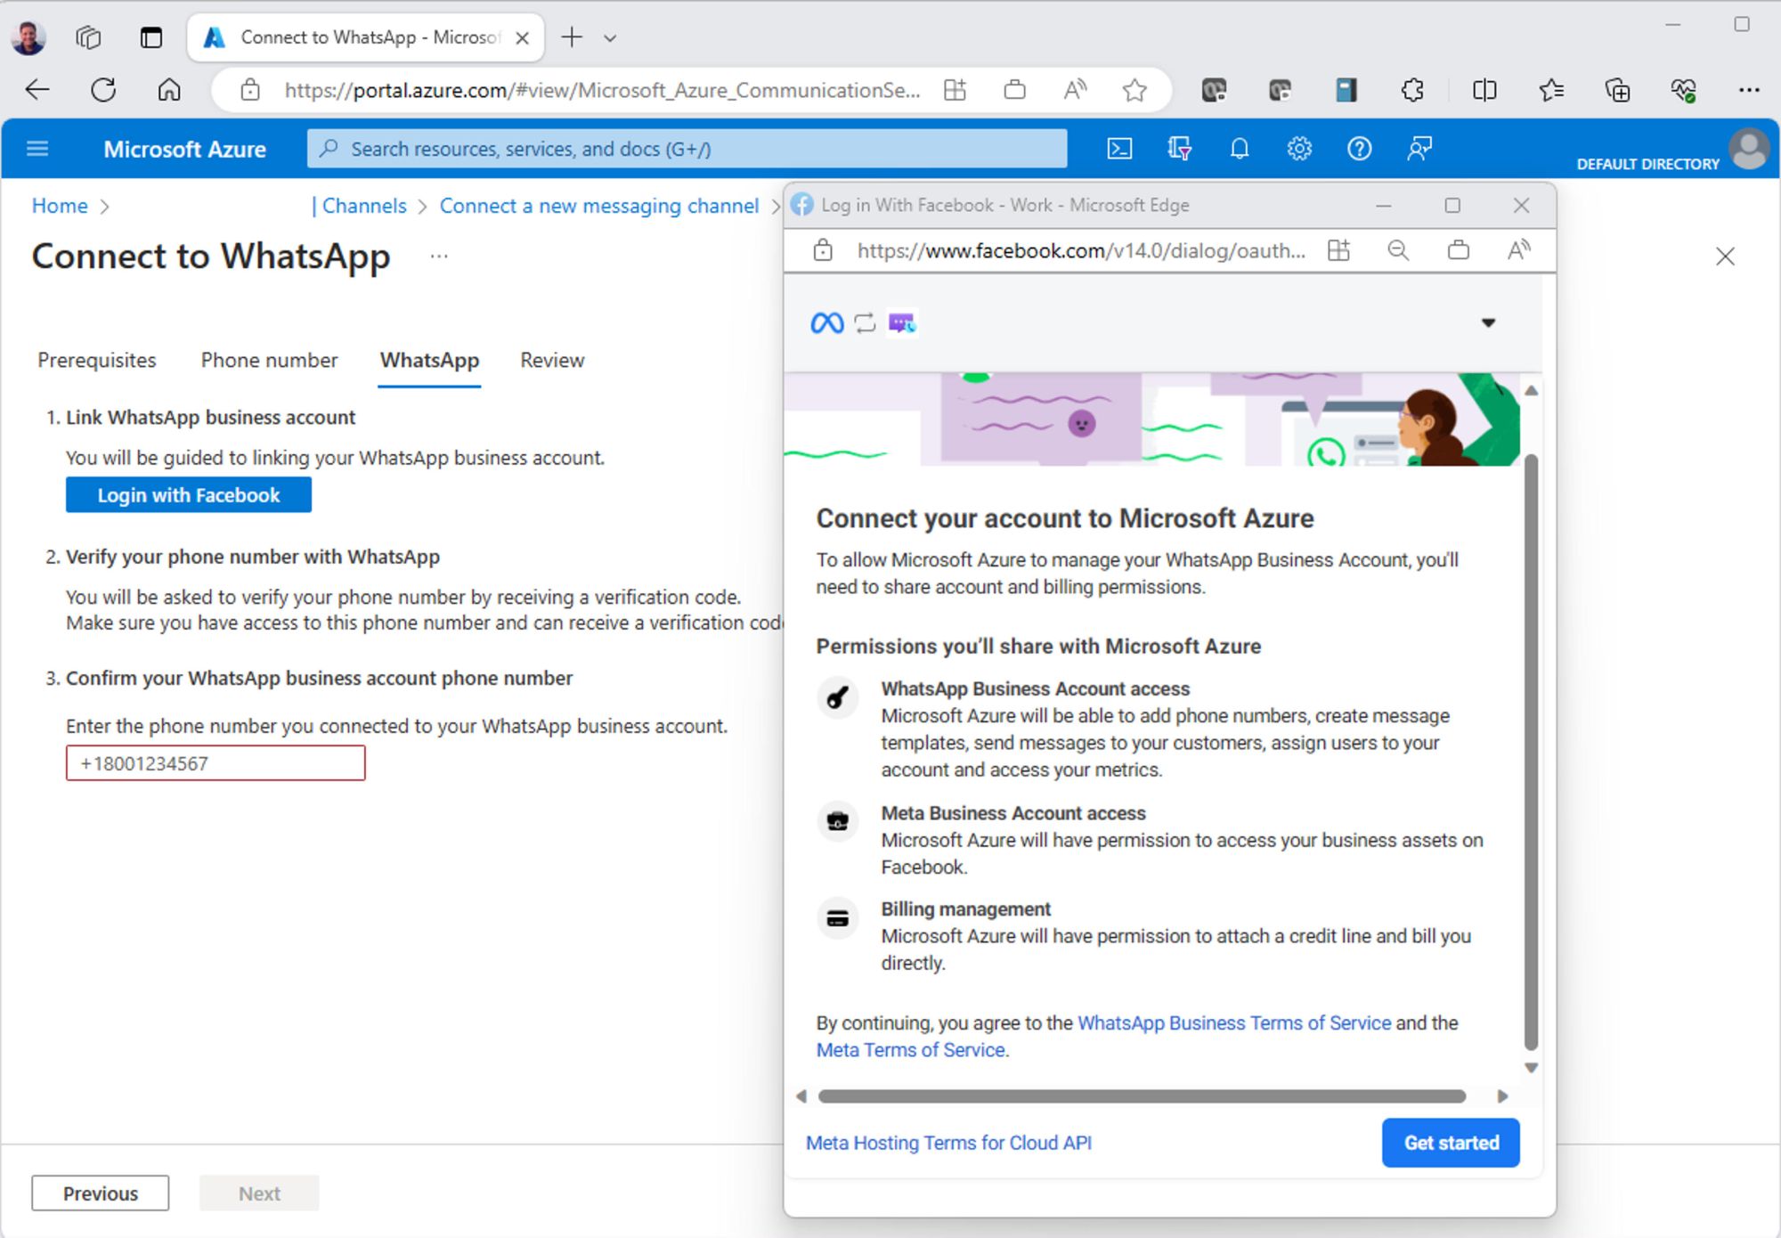Open the tab search dropdown chevron
The width and height of the screenshot is (1781, 1238).
[x=610, y=38]
